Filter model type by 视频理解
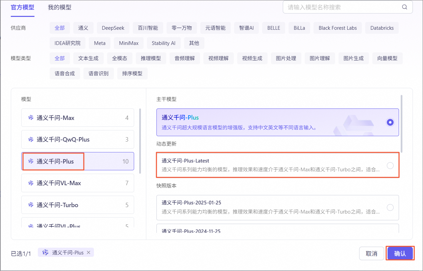Screen dimensions: 423x271 [219, 58]
